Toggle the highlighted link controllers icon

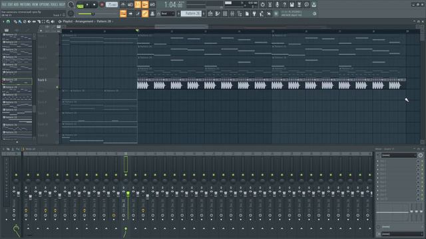click(145, 13)
